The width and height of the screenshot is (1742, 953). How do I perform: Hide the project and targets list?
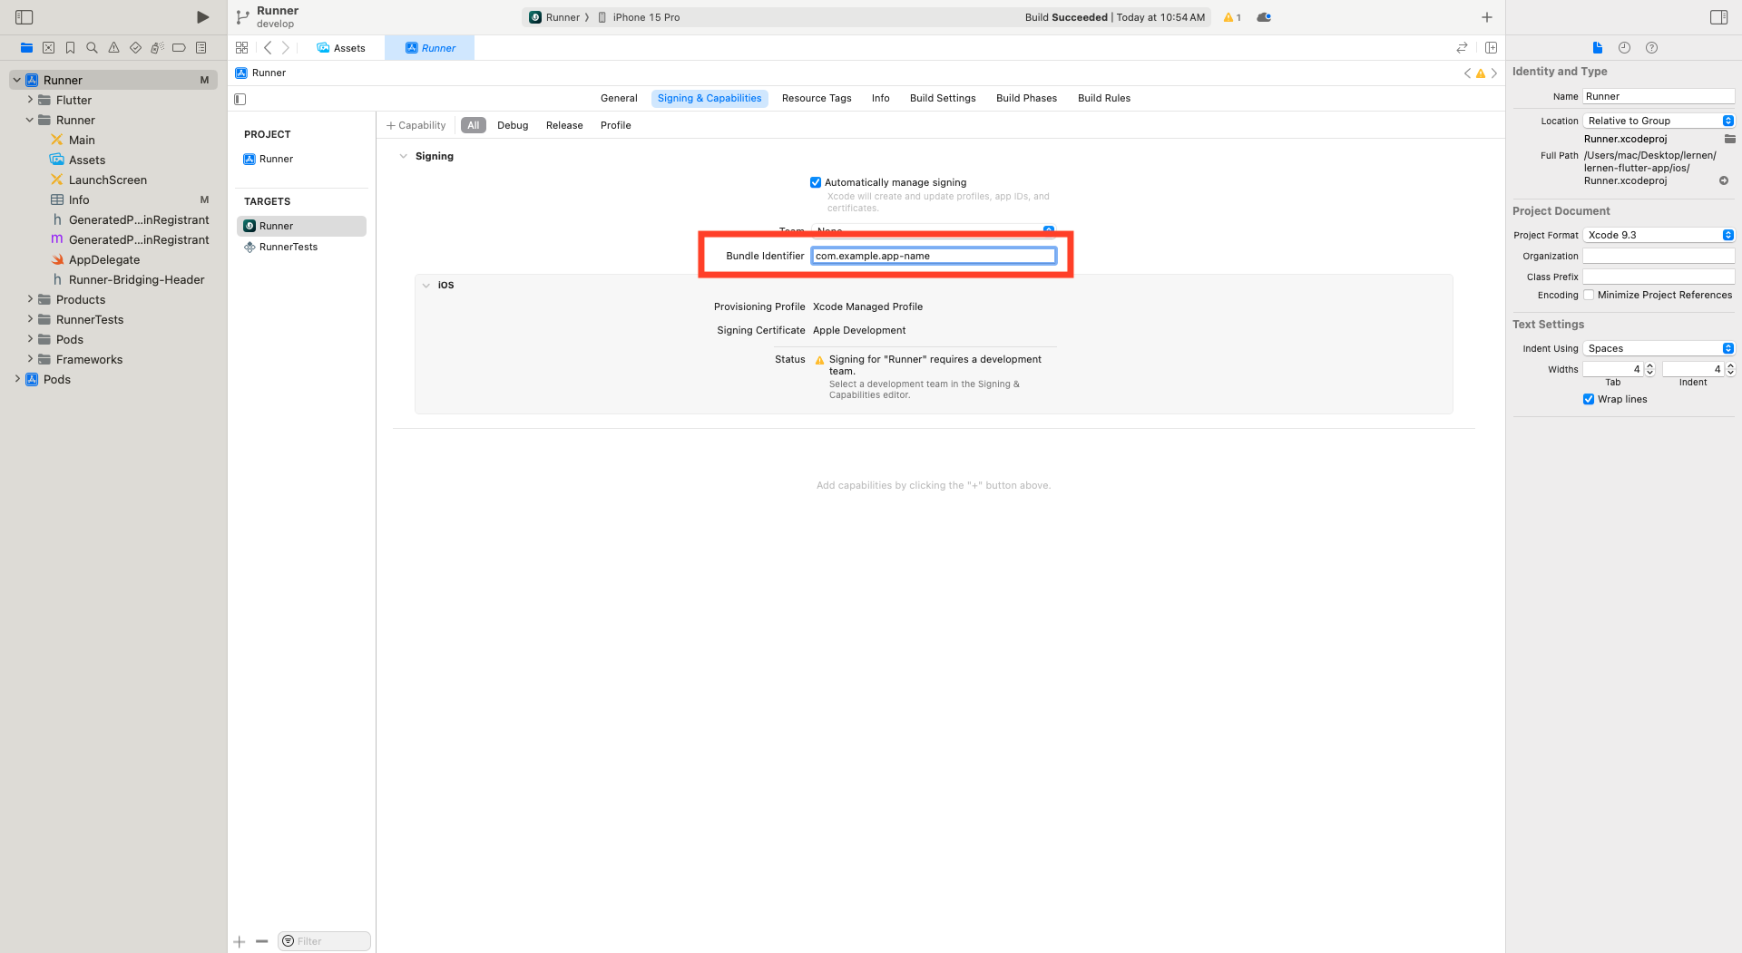[240, 99]
